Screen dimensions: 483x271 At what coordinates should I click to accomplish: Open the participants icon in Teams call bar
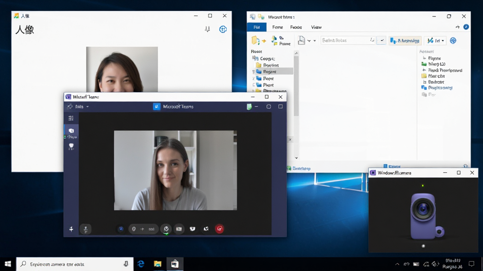(x=206, y=229)
